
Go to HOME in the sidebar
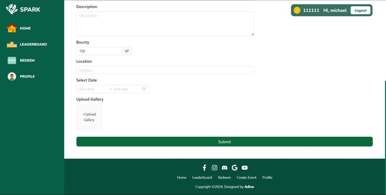tap(25, 28)
